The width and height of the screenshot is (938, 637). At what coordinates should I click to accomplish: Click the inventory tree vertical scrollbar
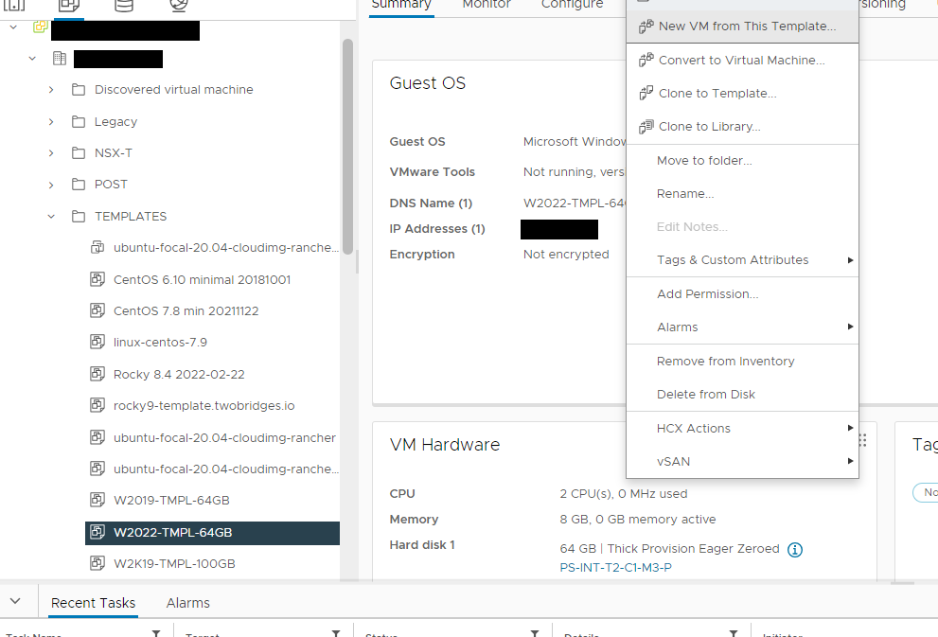tap(347, 147)
